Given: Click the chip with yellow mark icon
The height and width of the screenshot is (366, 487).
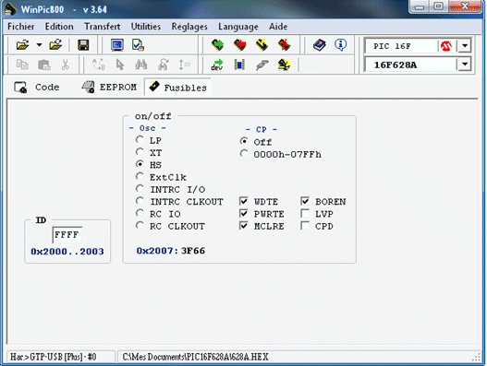Looking at the screenshot, I should point(262,45).
